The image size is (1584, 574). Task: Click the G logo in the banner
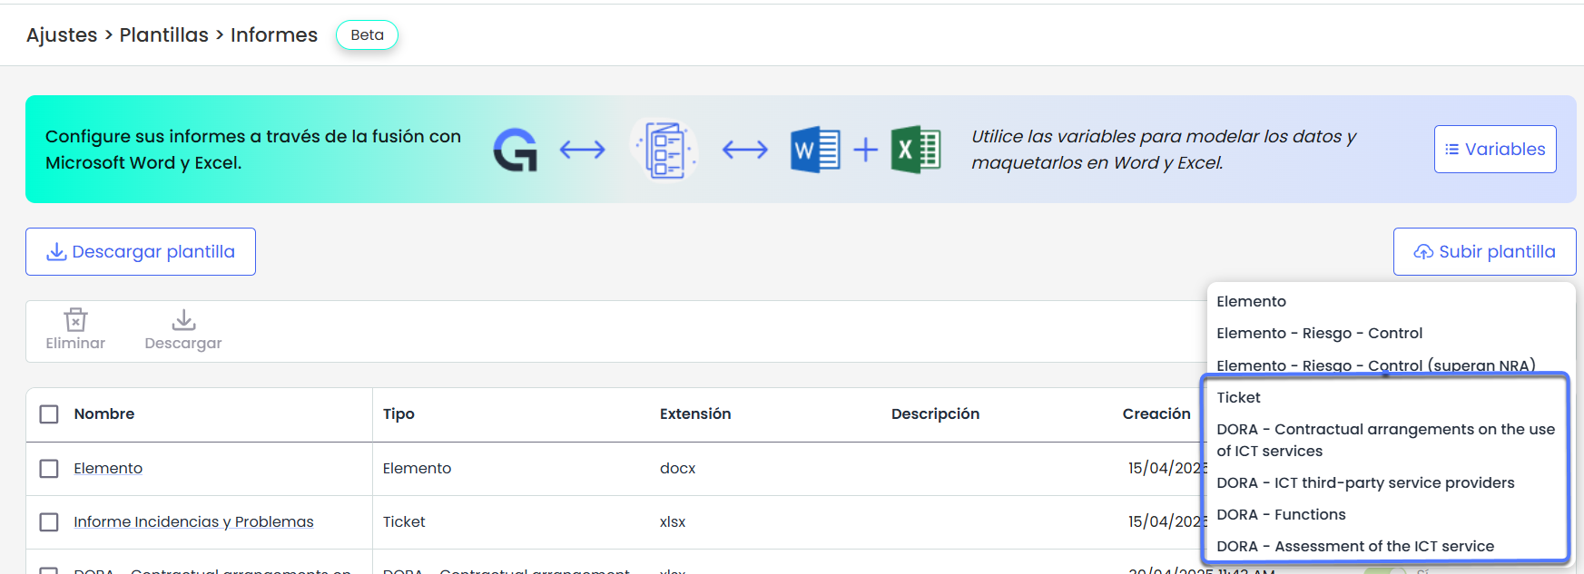pyautogui.click(x=515, y=150)
